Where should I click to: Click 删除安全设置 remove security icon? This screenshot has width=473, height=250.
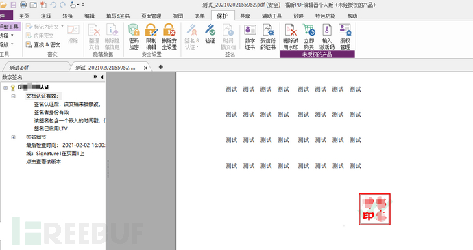click(169, 37)
